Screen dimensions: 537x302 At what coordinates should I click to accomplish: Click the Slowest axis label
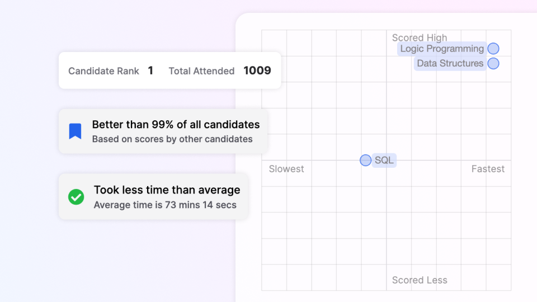coord(286,169)
